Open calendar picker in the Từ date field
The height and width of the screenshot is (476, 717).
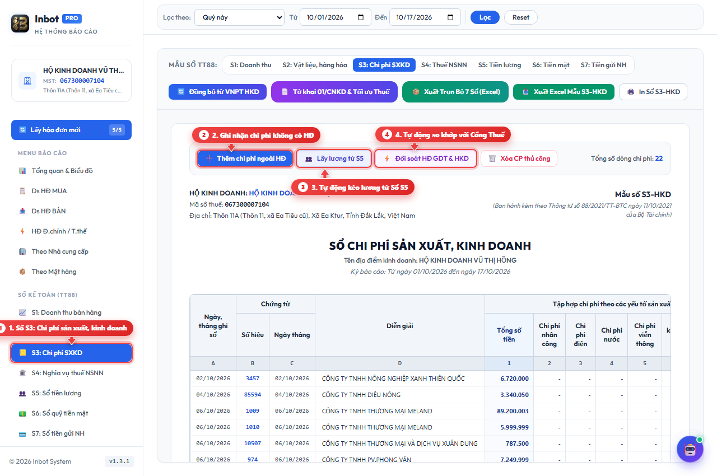pyautogui.click(x=361, y=17)
